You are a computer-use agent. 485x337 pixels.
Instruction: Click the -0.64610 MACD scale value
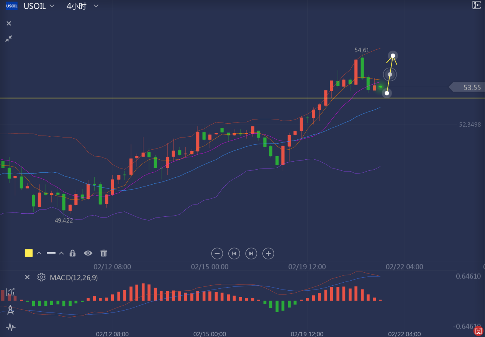pos(467,326)
